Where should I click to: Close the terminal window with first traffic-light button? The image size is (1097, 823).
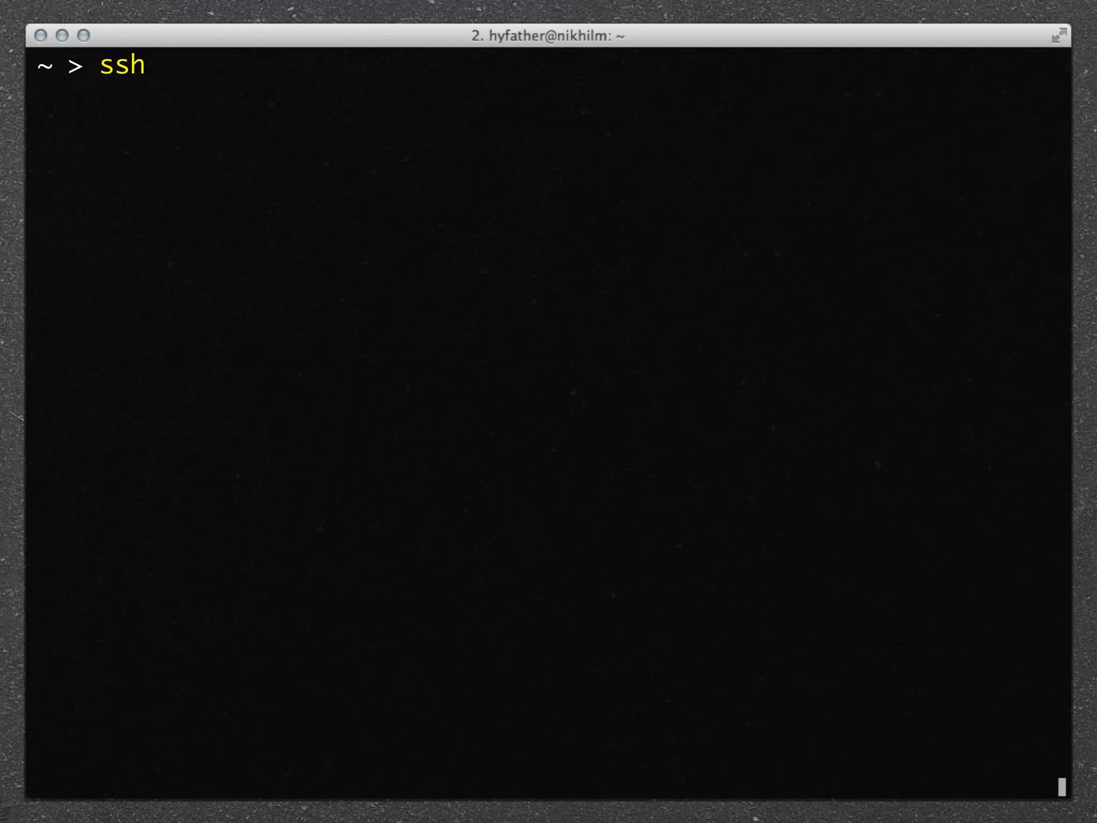click(x=41, y=36)
